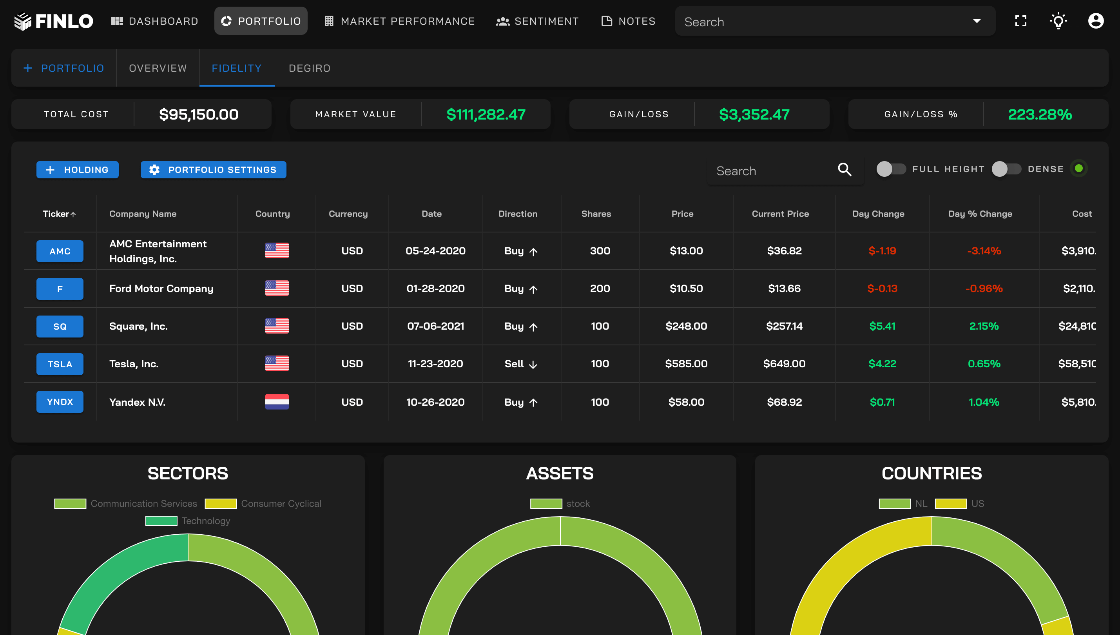Click the Netherlands flag in Yandex row
Image resolution: width=1120 pixels, height=635 pixels.
coord(277,402)
